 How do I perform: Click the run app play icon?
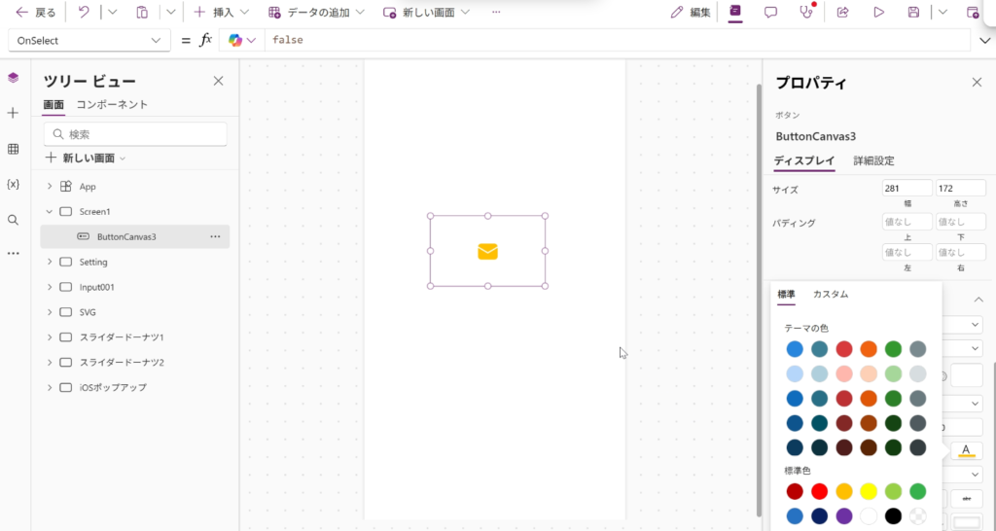coord(878,13)
